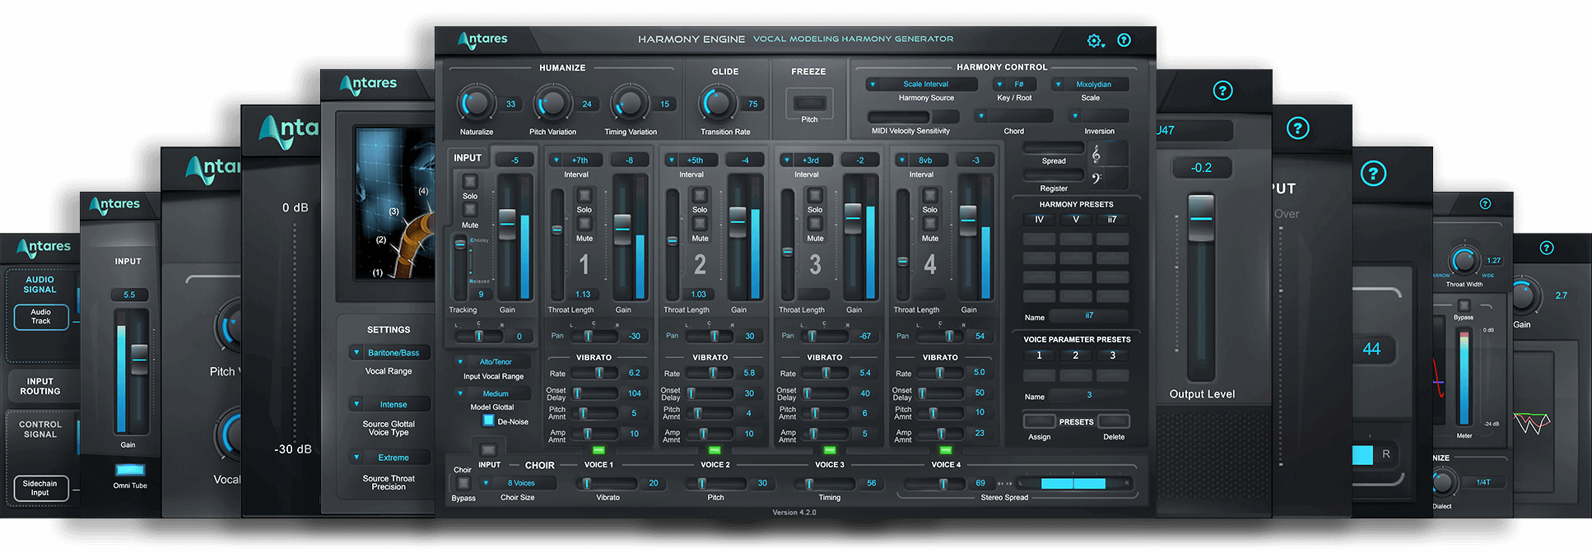Solo harmony voice 1

(584, 196)
